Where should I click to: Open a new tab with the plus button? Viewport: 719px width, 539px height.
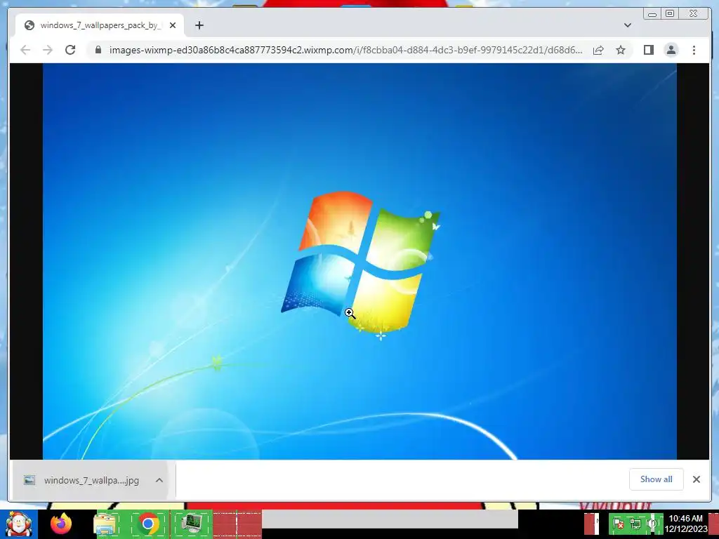(199, 25)
